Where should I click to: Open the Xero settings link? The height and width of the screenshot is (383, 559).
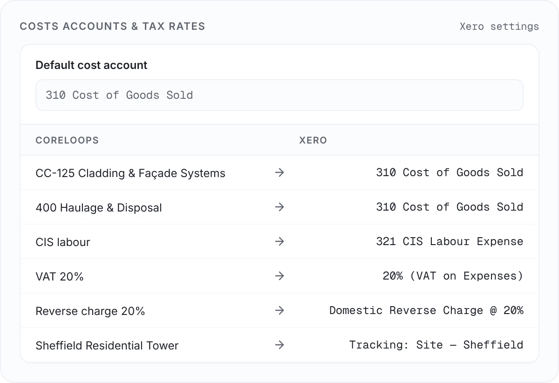pos(499,26)
